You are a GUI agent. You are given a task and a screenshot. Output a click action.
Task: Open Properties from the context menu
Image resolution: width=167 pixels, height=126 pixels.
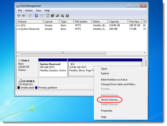click(121, 111)
